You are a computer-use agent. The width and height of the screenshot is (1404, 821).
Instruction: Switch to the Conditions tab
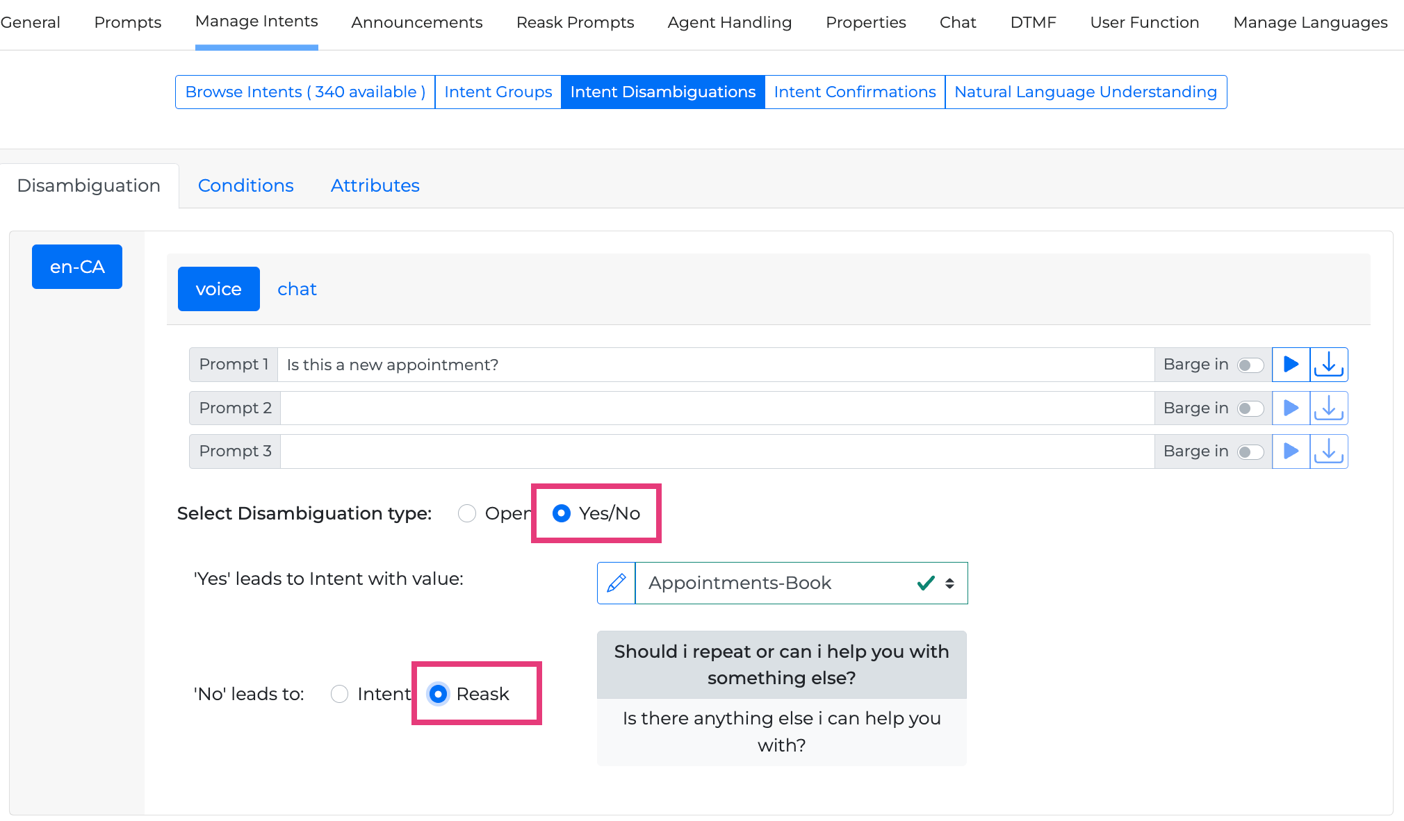(x=245, y=185)
